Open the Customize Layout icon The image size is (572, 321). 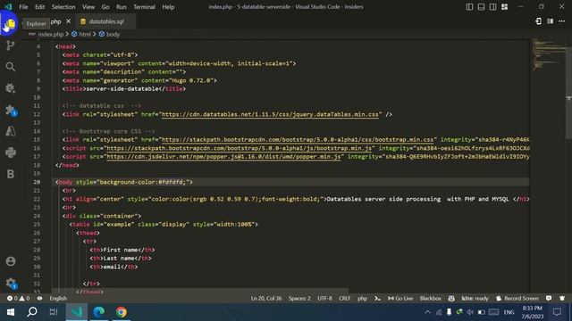click(x=504, y=7)
